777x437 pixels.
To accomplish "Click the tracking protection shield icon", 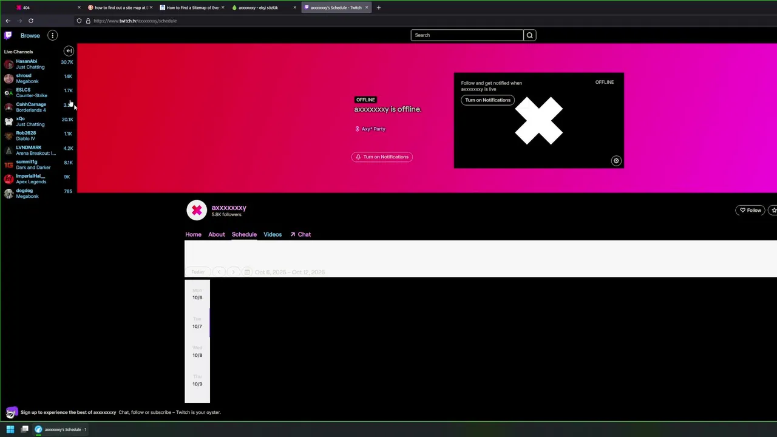I will click(79, 21).
